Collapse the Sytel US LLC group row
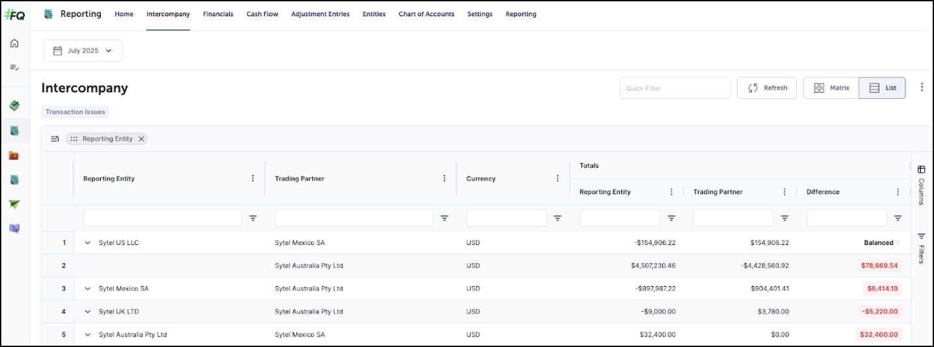This screenshot has height=347, width=934. point(88,243)
